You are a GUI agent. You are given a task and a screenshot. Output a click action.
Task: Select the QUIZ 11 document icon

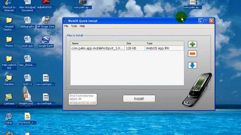27,80
